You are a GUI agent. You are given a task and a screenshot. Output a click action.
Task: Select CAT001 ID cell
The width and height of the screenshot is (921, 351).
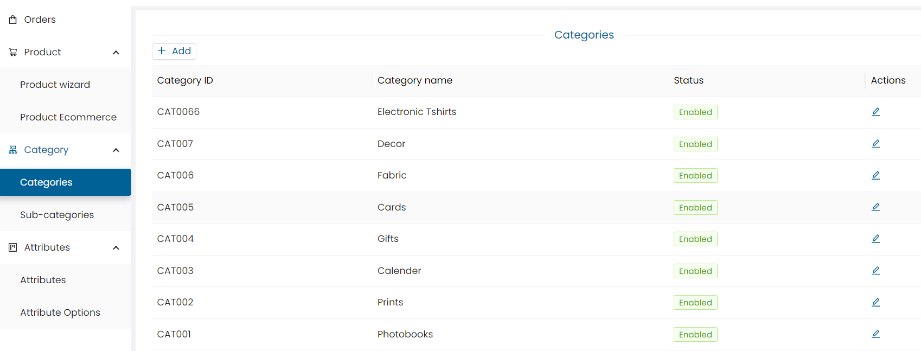174,334
